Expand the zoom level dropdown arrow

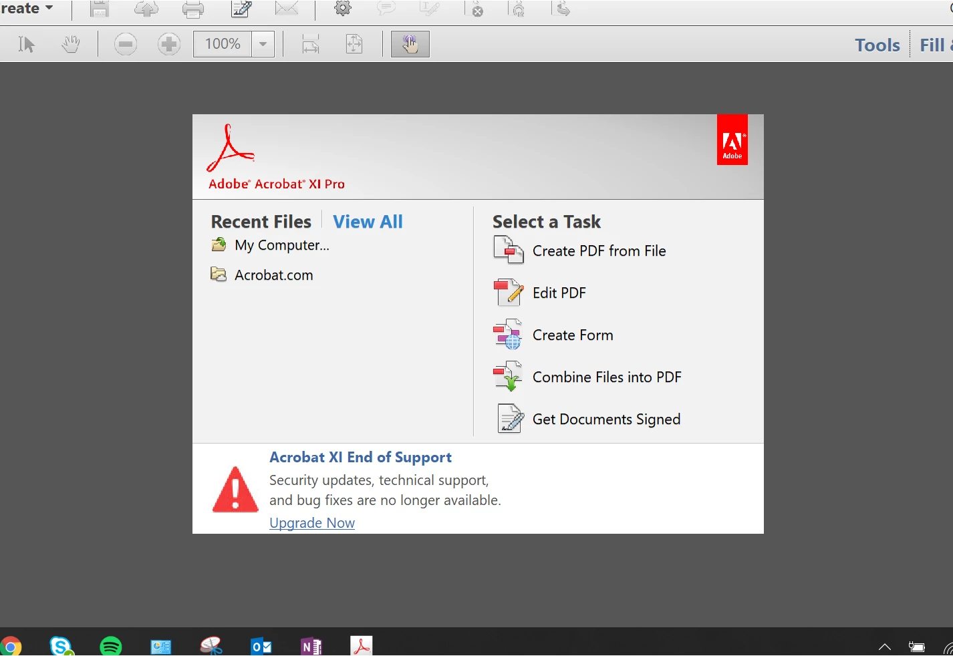[263, 44]
